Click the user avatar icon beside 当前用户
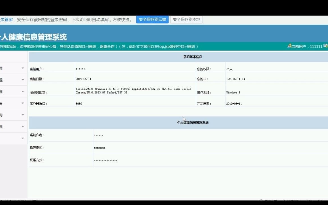The image size is (328, 205). click(x=290, y=46)
